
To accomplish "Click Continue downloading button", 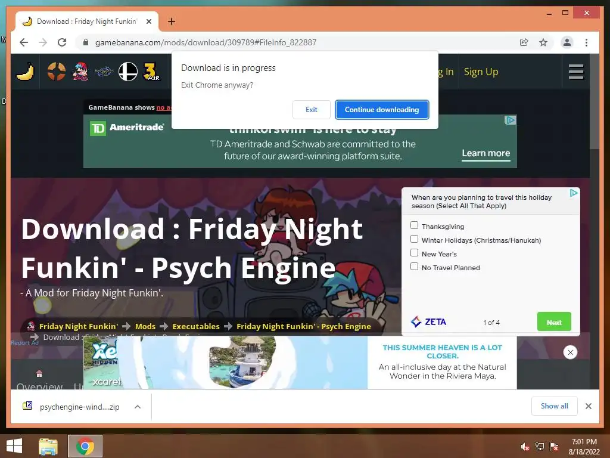I will (382, 110).
